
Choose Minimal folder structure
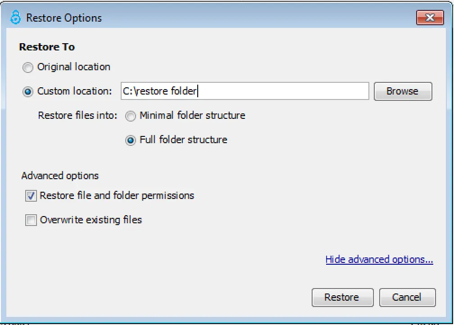(131, 116)
